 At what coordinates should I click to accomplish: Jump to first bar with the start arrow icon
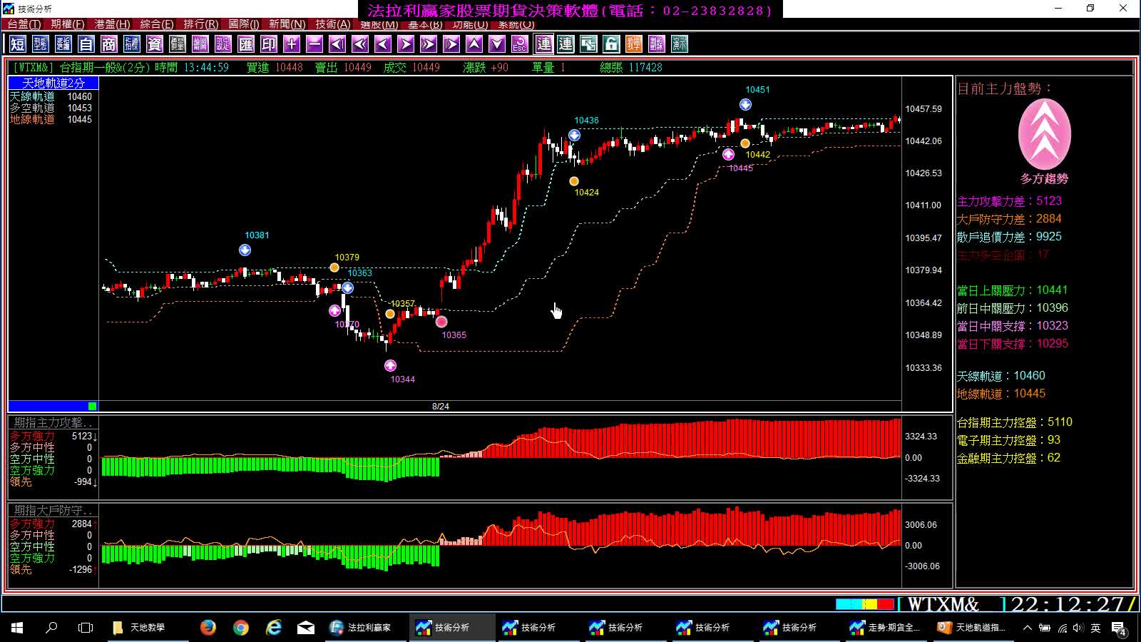(x=337, y=44)
